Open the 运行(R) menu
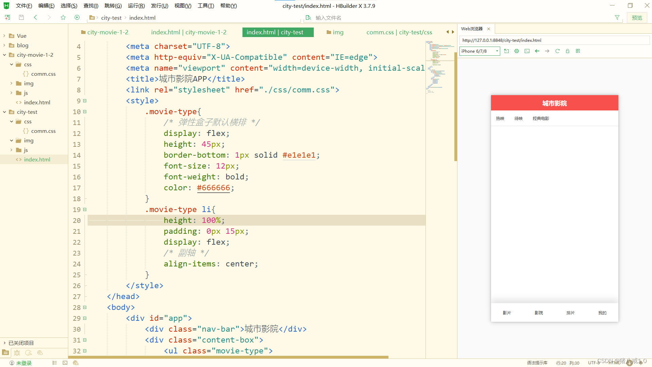652x367 pixels. click(x=136, y=6)
